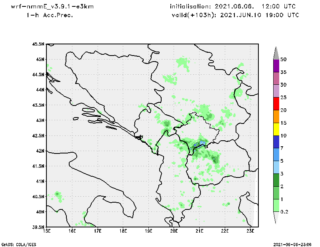The image size is (320, 247).
Task: Click the 17E longitude axis label
Action: point(98,231)
